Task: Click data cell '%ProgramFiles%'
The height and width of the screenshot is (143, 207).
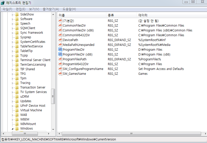Action: click(150, 59)
